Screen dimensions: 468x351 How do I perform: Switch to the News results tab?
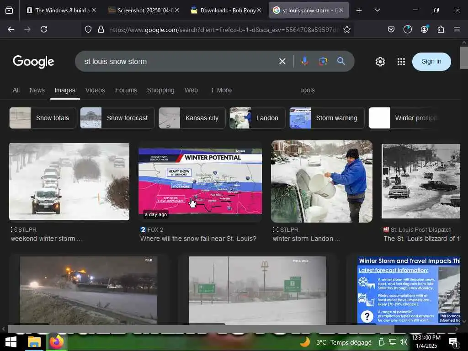37,90
